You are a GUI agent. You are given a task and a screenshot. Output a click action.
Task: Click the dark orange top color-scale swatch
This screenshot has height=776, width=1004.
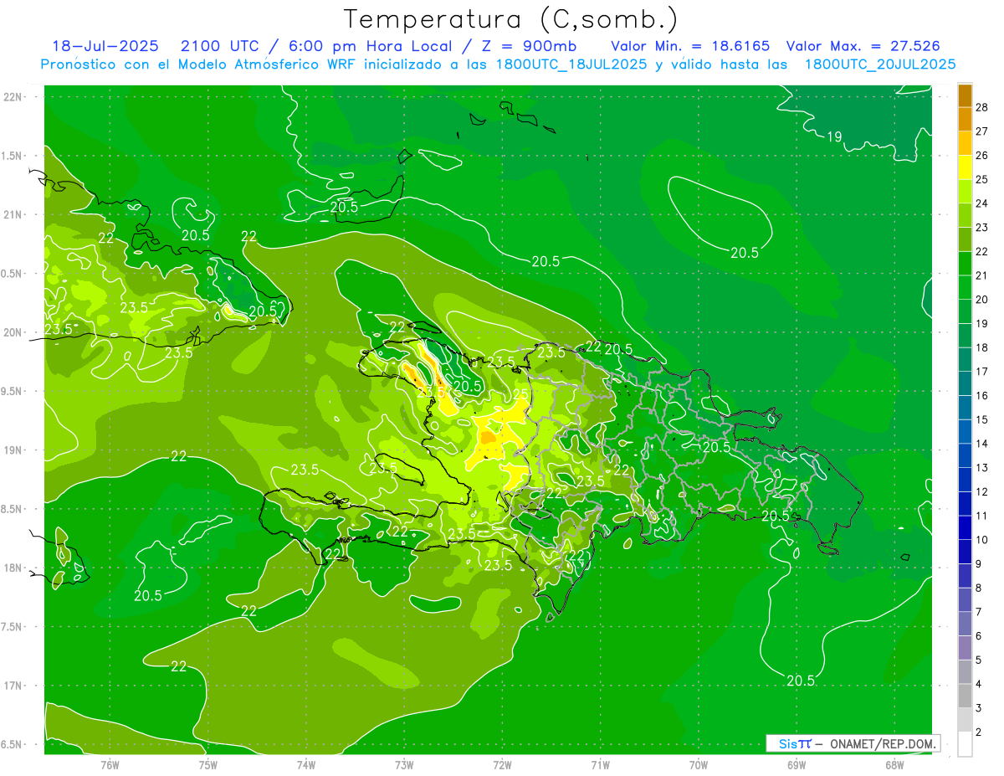[x=965, y=95]
